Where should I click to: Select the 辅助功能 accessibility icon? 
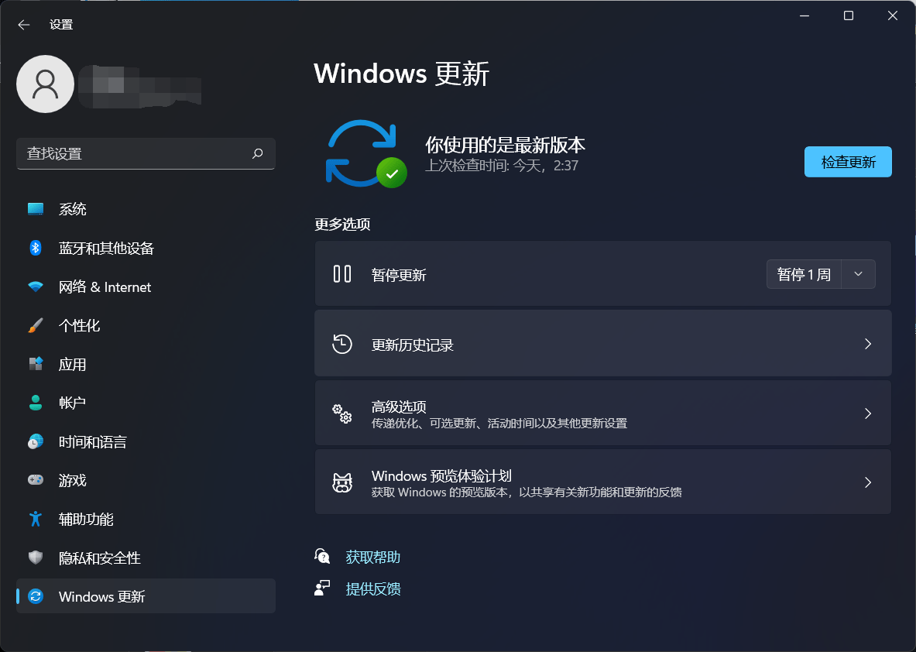coord(35,519)
